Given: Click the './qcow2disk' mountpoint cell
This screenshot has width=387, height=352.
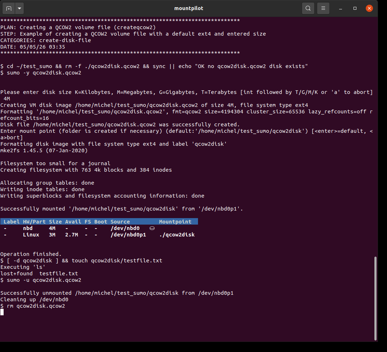Looking at the screenshot, I should 177,235.
